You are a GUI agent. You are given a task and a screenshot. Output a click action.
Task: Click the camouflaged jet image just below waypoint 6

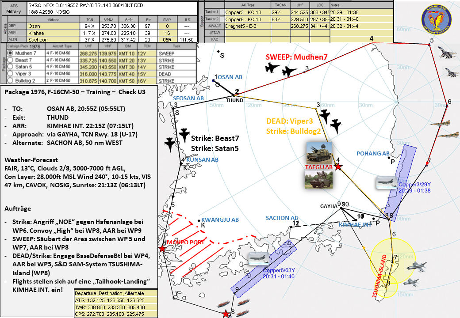click(441, 123)
